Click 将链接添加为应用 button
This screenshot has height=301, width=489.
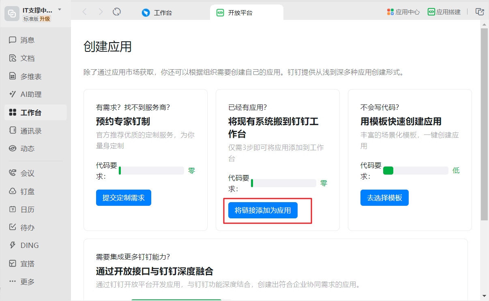tap(263, 210)
